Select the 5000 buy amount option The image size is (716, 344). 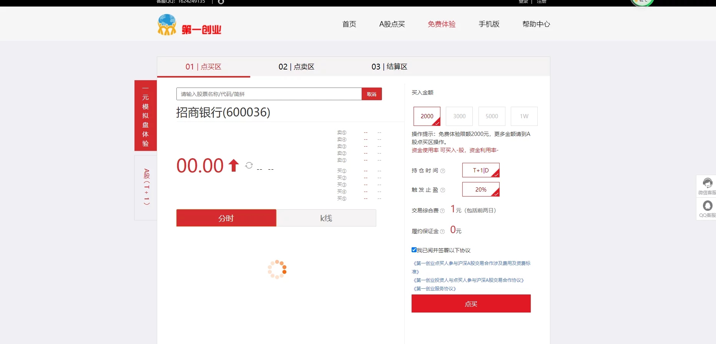(x=492, y=116)
